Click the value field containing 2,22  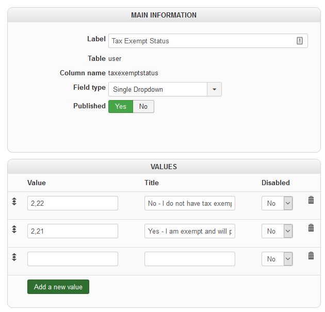[x=72, y=203]
